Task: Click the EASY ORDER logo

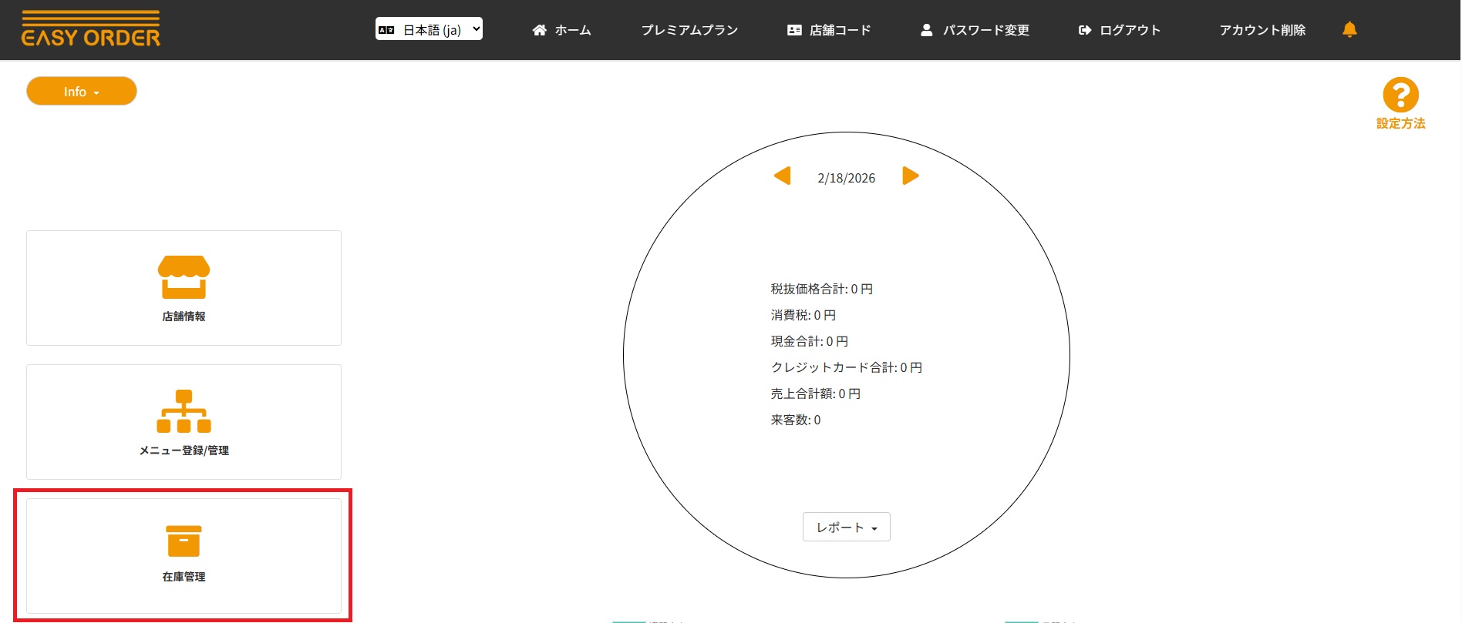Action: [91, 29]
